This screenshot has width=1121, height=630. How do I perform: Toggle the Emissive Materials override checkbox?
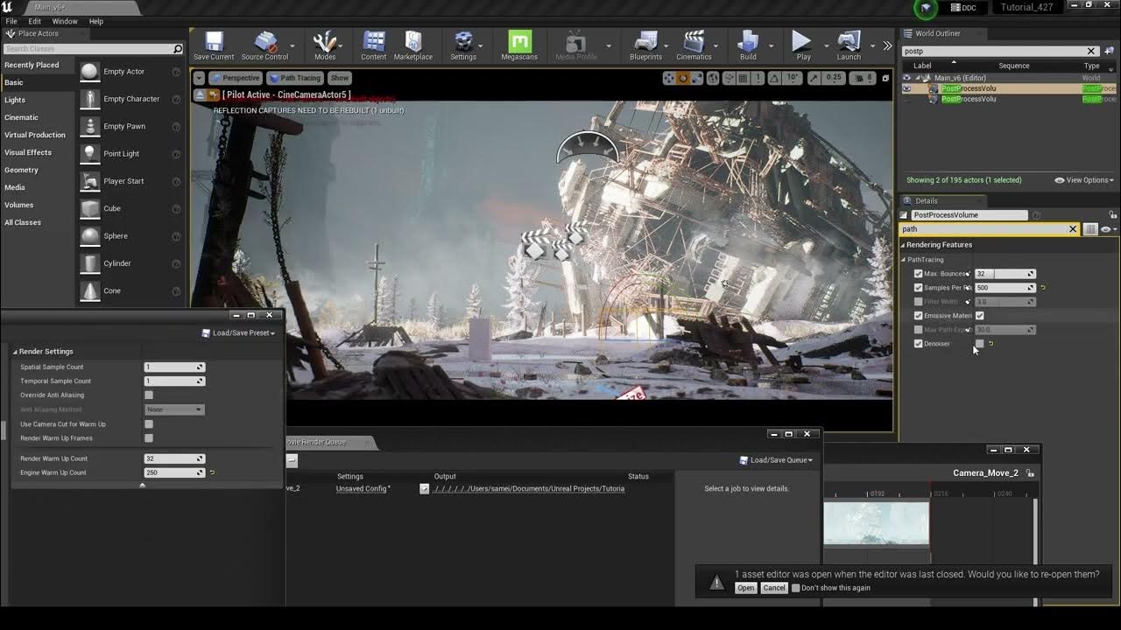918,316
